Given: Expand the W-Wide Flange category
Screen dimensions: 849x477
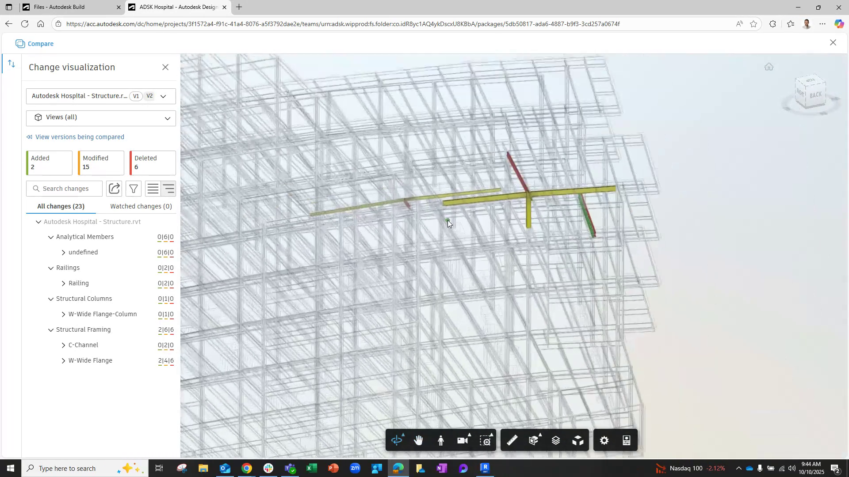Looking at the screenshot, I should click(x=63, y=361).
